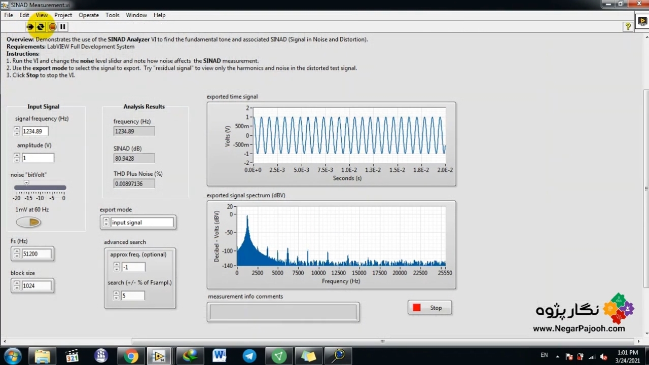Click the Pause toolbar button
Viewport: 649px width, 365px height.
(x=63, y=27)
